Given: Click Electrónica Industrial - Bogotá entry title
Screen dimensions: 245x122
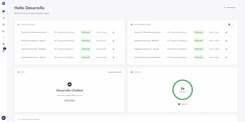Looking at the screenshot, I should point(33,41).
